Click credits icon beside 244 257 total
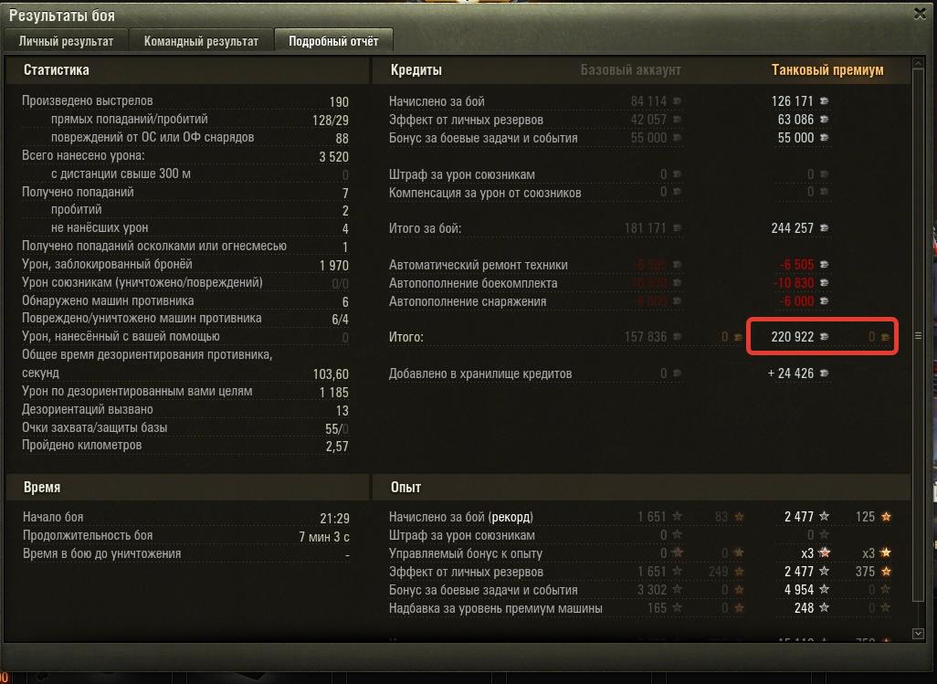937x684 pixels. coord(824,227)
